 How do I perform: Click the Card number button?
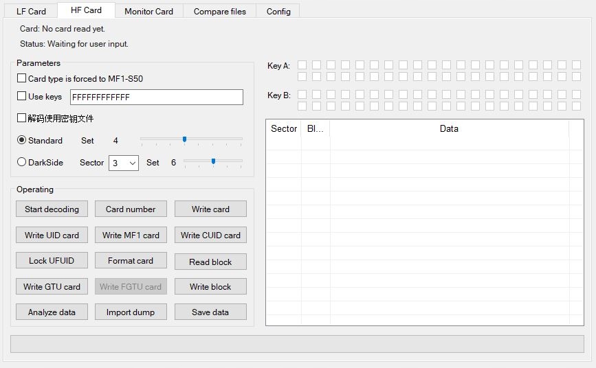coord(131,209)
